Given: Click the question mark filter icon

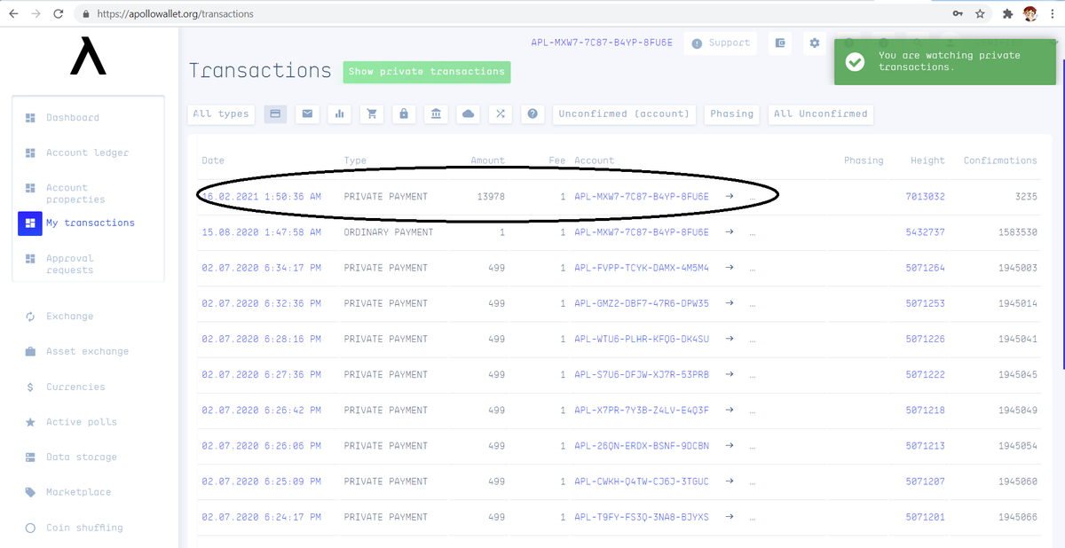Looking at the screenshot, I should click(x=532, y=114).
